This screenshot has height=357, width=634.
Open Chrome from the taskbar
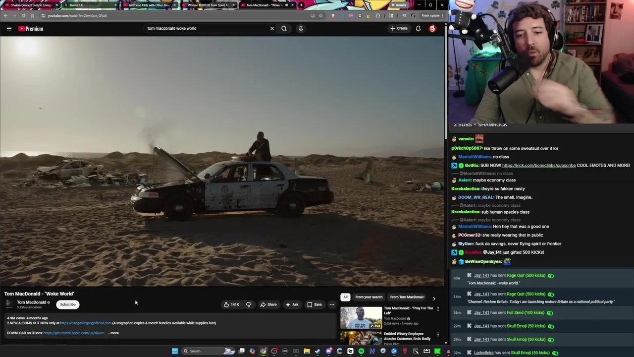[263, 351]
